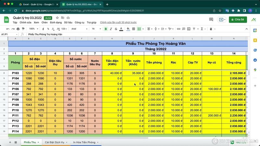Screen dimensions: 260x146
Task: Open the zoom 100% dropdown
Action: [x=33, y=29]
